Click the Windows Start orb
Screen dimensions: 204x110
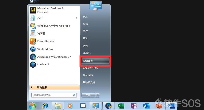(32, 106)
